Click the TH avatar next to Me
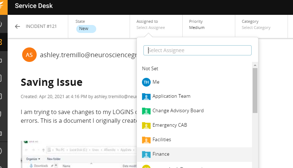The width and height of the screenshot is (293, 168). (146, 82)
